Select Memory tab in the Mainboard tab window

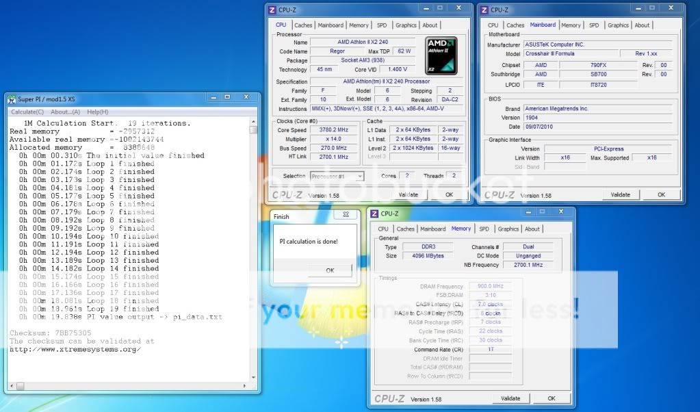(x=571, y=25)
